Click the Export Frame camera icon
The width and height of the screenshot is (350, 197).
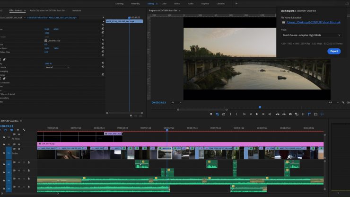[x=289, y=114]
